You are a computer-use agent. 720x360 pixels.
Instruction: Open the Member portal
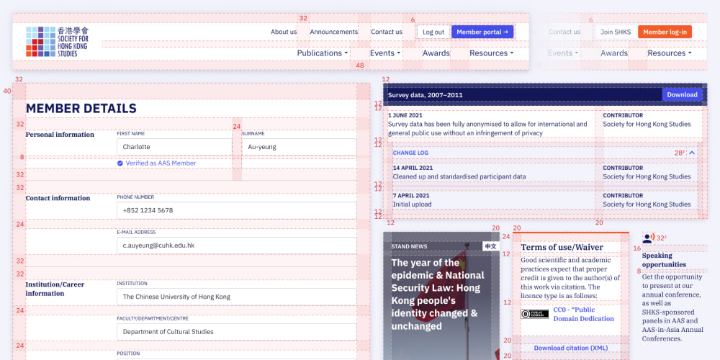click(x=482, y=32)
